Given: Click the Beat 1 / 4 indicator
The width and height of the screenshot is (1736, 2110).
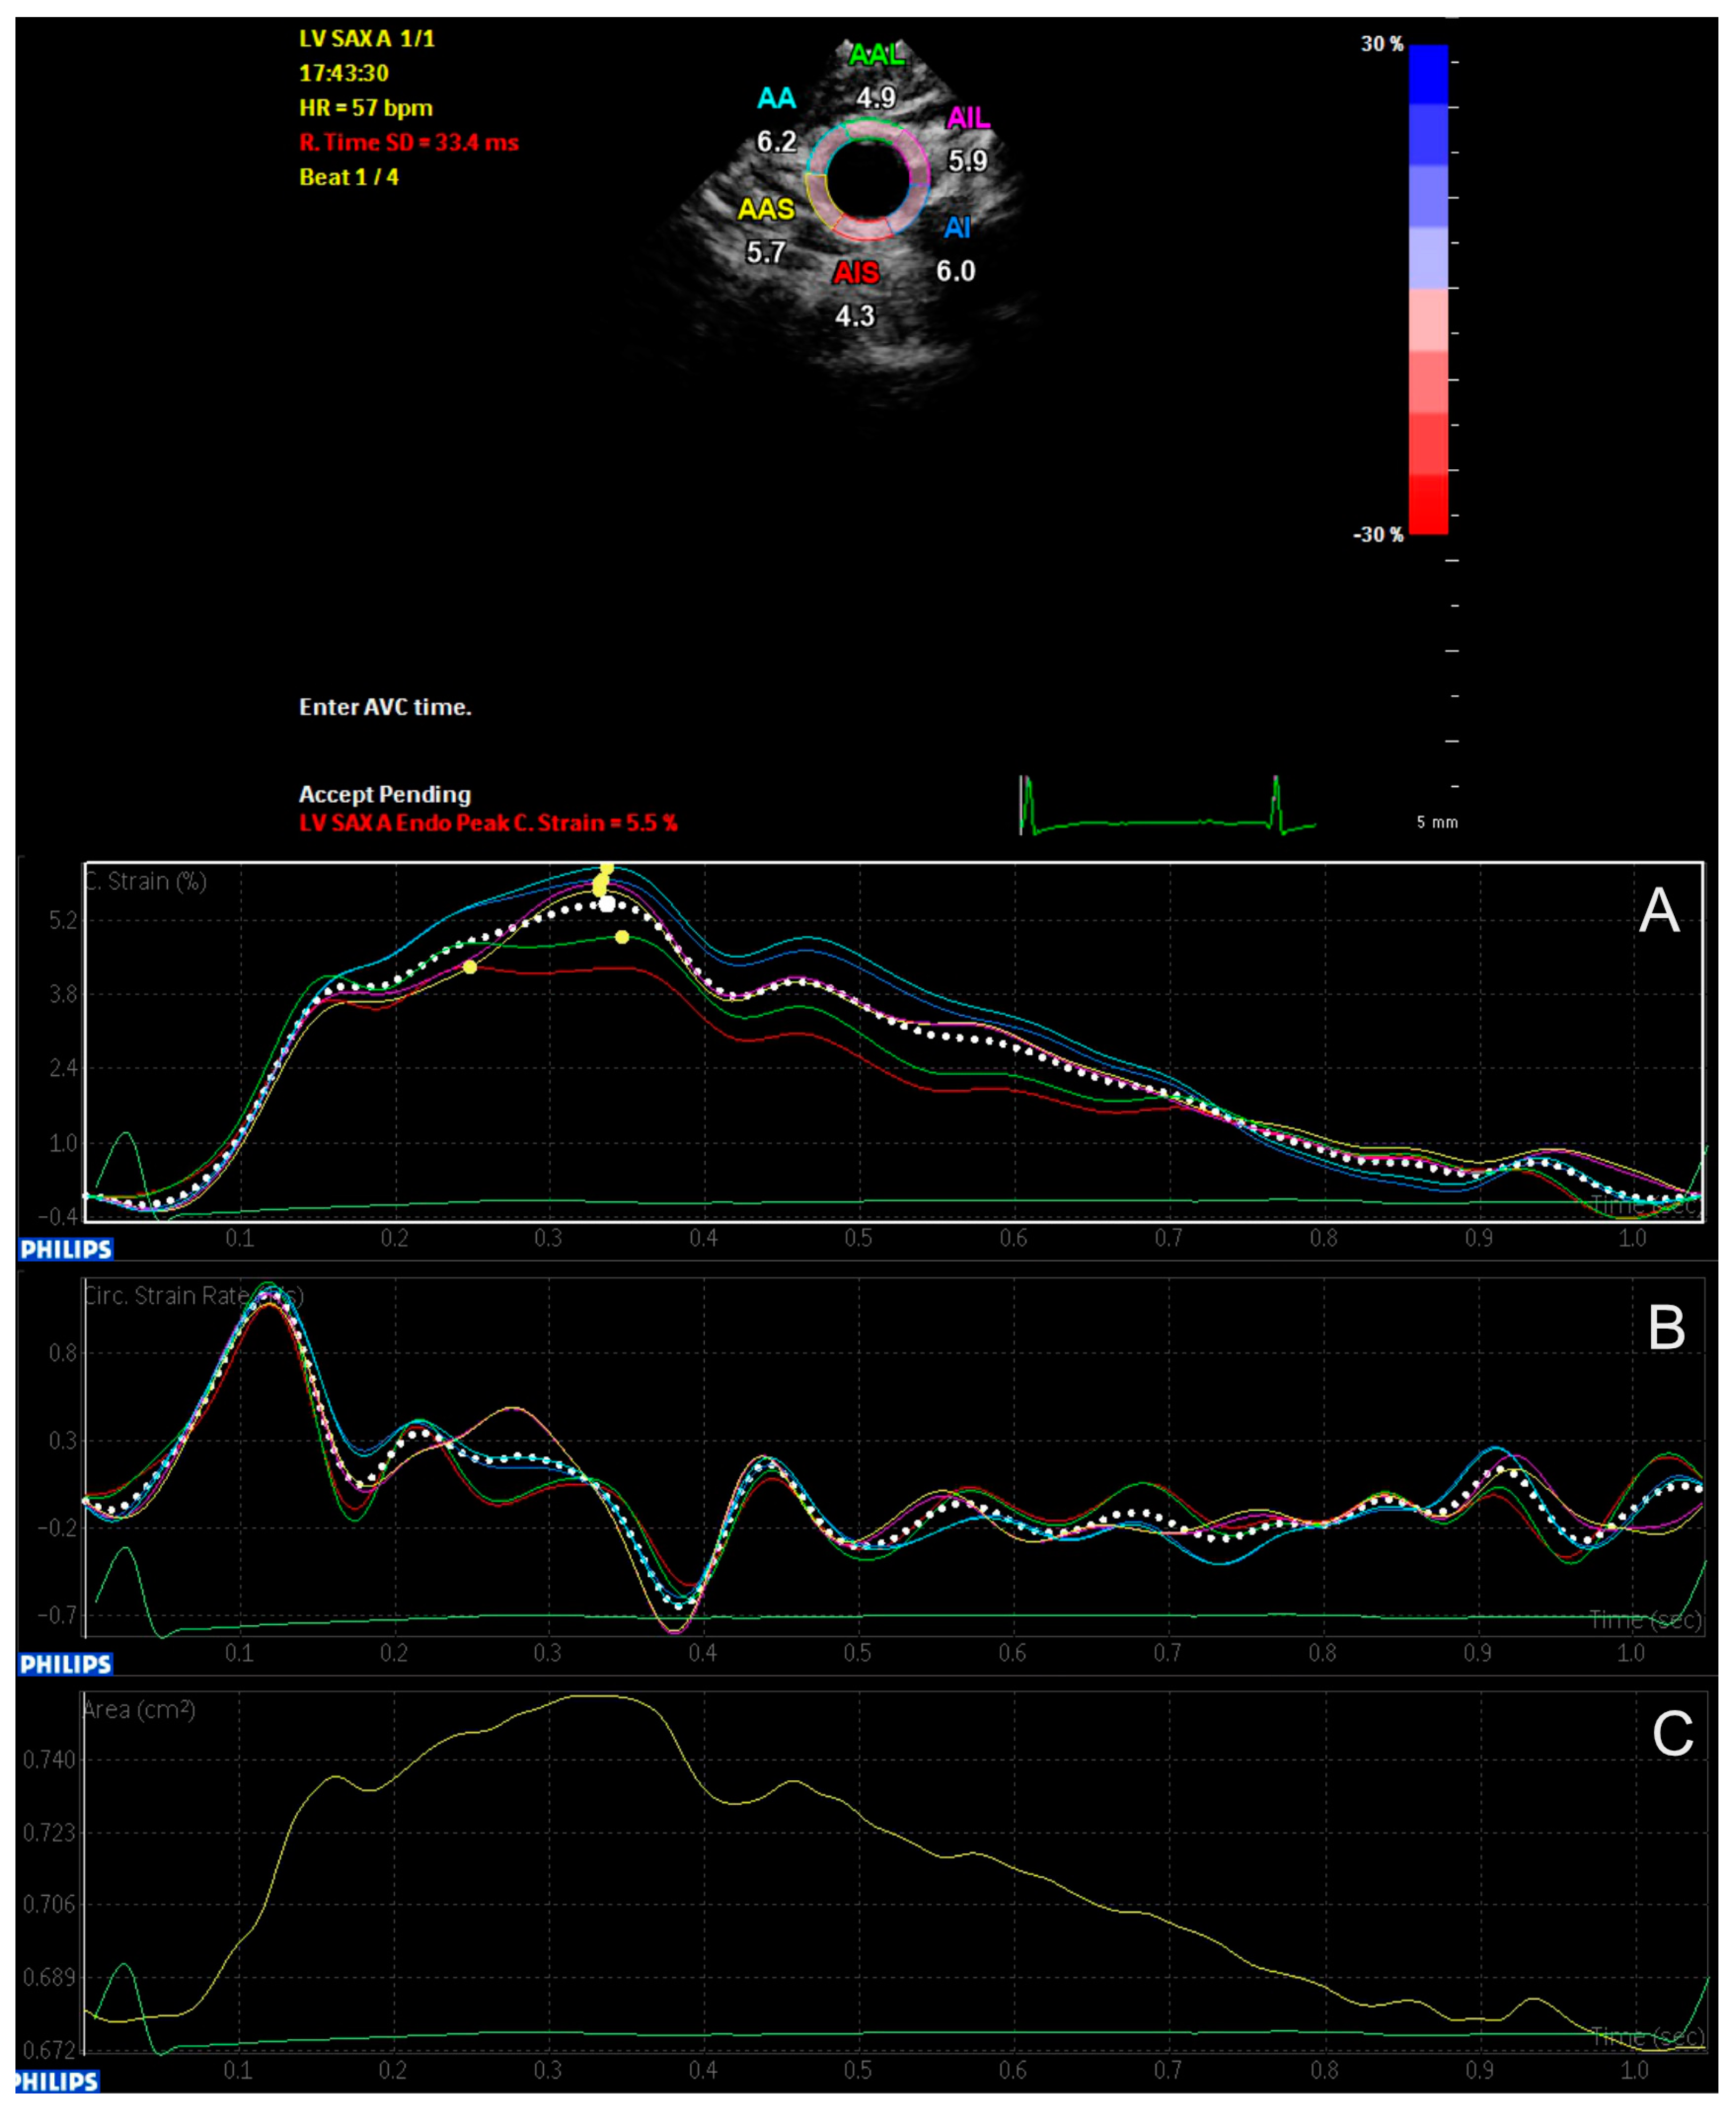Looking at the screenshot, I should [x=348, y=177].
